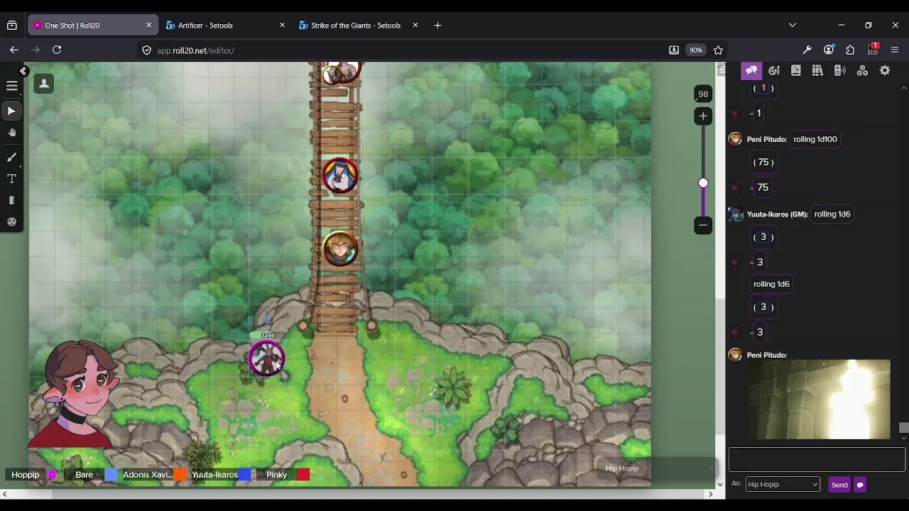Close the 'One Shot | Roll20' tab
The width and height of the screenshot is (909, 511).
click(148, 25)
